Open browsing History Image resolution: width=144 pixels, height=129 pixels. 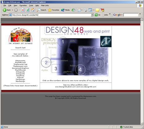(x=73, y=10)
